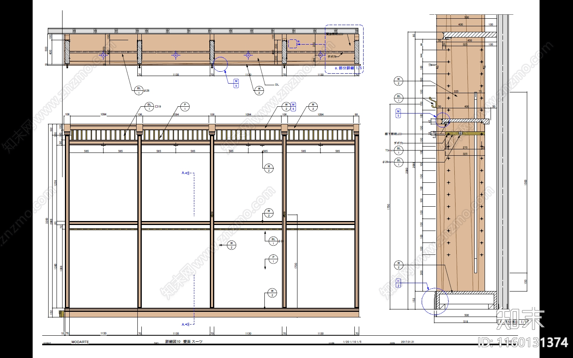
Task: Click the BL 1 bubble pointing to the hook
Action: (x=399, y=98)
